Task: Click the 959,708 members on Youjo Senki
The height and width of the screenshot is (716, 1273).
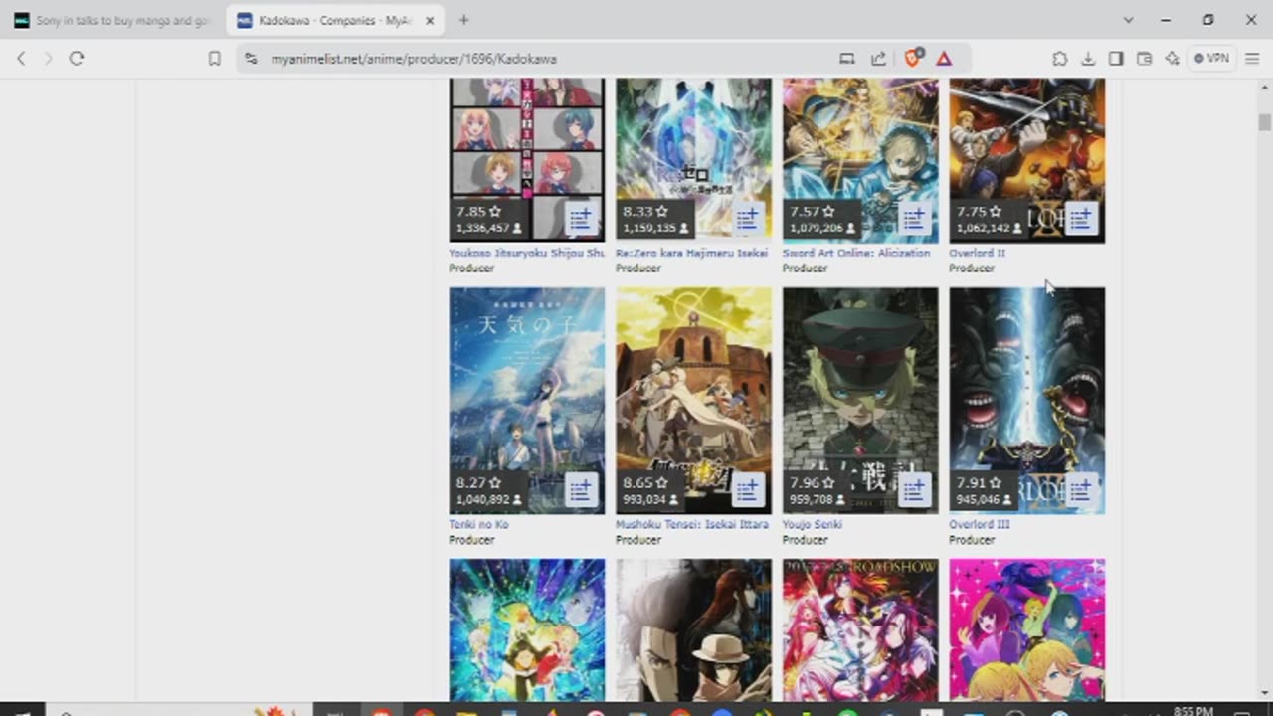Action: pyautogui.click(x=817, y=500)
